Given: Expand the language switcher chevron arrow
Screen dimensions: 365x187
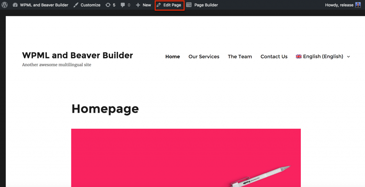Looking at the screenshot, I should point(348,57).
